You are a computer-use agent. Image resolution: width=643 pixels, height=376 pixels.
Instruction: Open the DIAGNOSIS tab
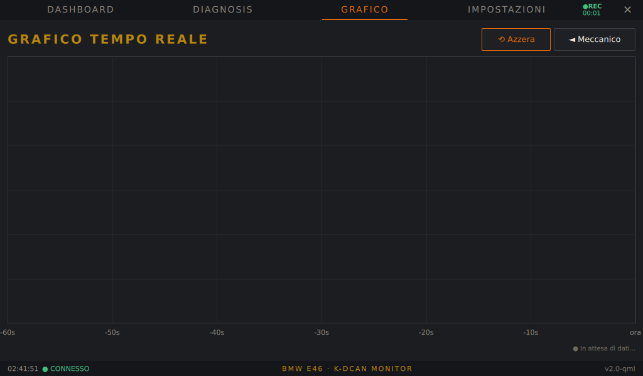(x=223, y=9)
